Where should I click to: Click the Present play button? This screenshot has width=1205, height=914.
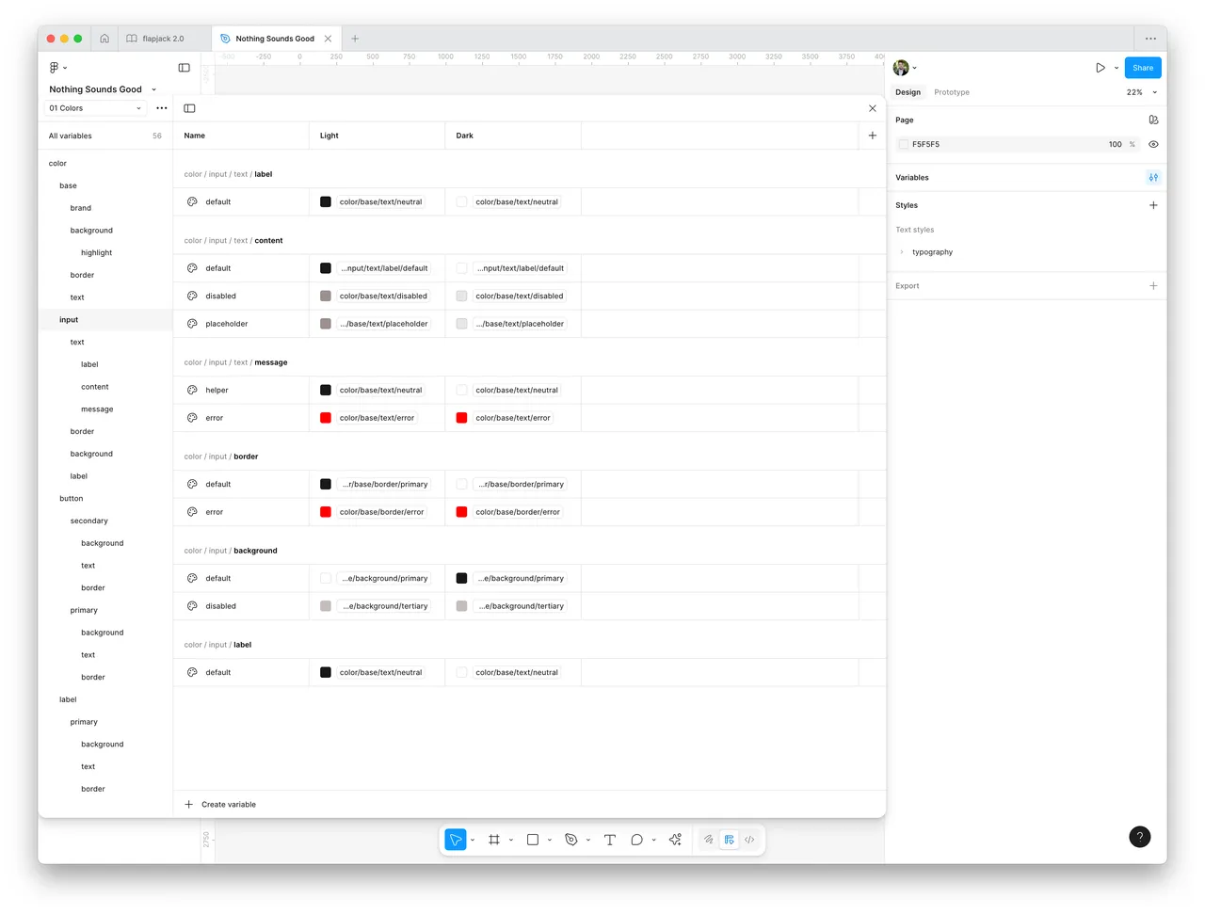point(1101,68)
